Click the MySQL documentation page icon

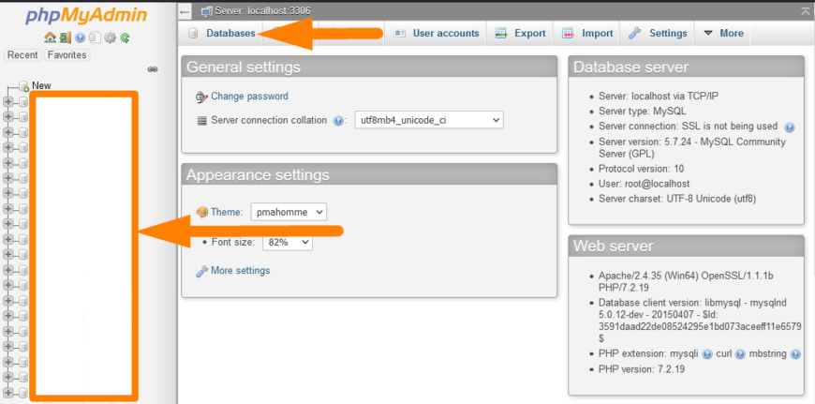pos(95,38)
